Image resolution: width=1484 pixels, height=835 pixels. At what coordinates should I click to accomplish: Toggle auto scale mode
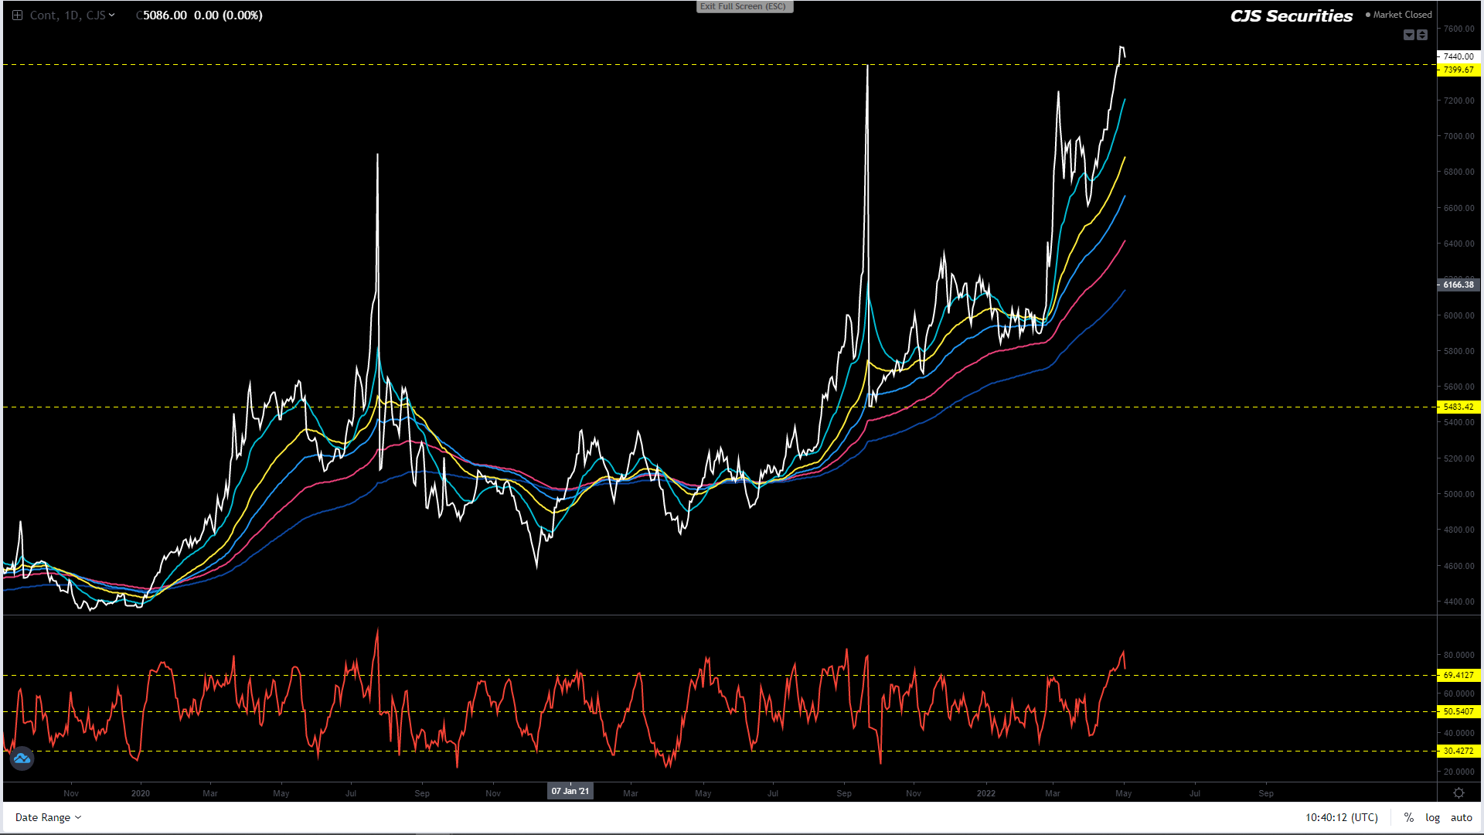tap(1461, 817)
